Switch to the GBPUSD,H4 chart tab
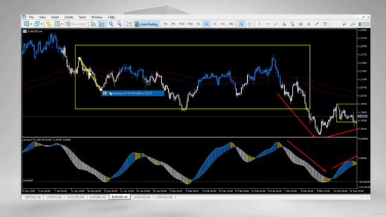The image size is (386, 217). pyautogui.click(x=33, y=197)
